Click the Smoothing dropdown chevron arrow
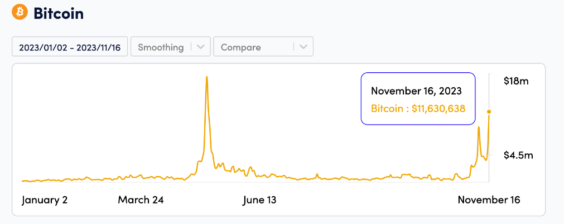This screenshot has height=224, width=564. tap(201, 47)
